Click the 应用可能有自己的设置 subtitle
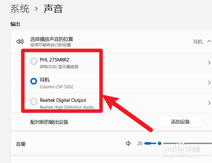Screen dimensions: 212x163 [51, 45]
